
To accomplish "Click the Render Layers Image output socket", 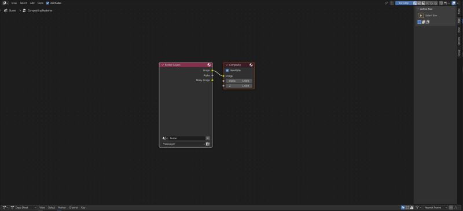I will [x=212, y=71].
